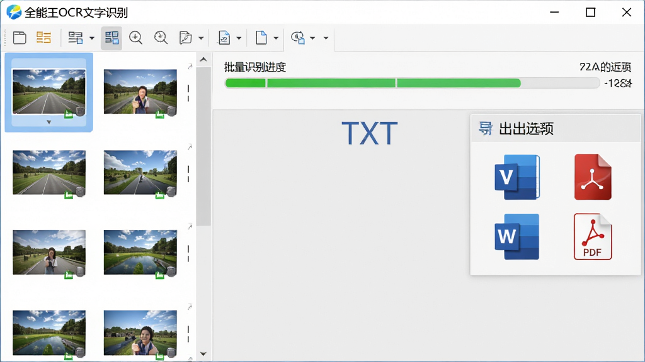Click the rotate-and-convert toolbar icon
Screen dimensions: 645x362
point(298,38)
